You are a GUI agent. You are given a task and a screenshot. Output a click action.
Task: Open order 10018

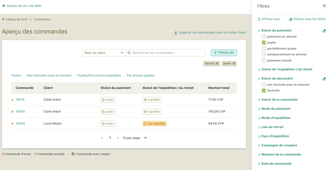click(20, 100)
